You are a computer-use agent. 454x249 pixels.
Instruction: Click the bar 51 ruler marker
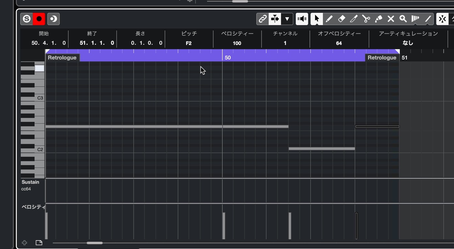[404, 58]
